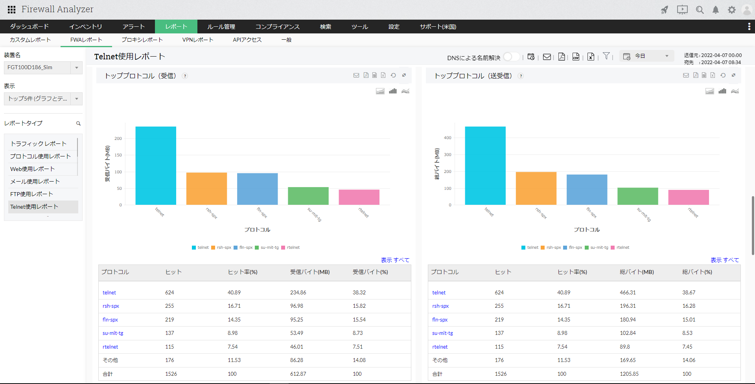The image size is (755, 384).
Task: Select FTP使用レポート in report type list
Action: click(31, 194)
